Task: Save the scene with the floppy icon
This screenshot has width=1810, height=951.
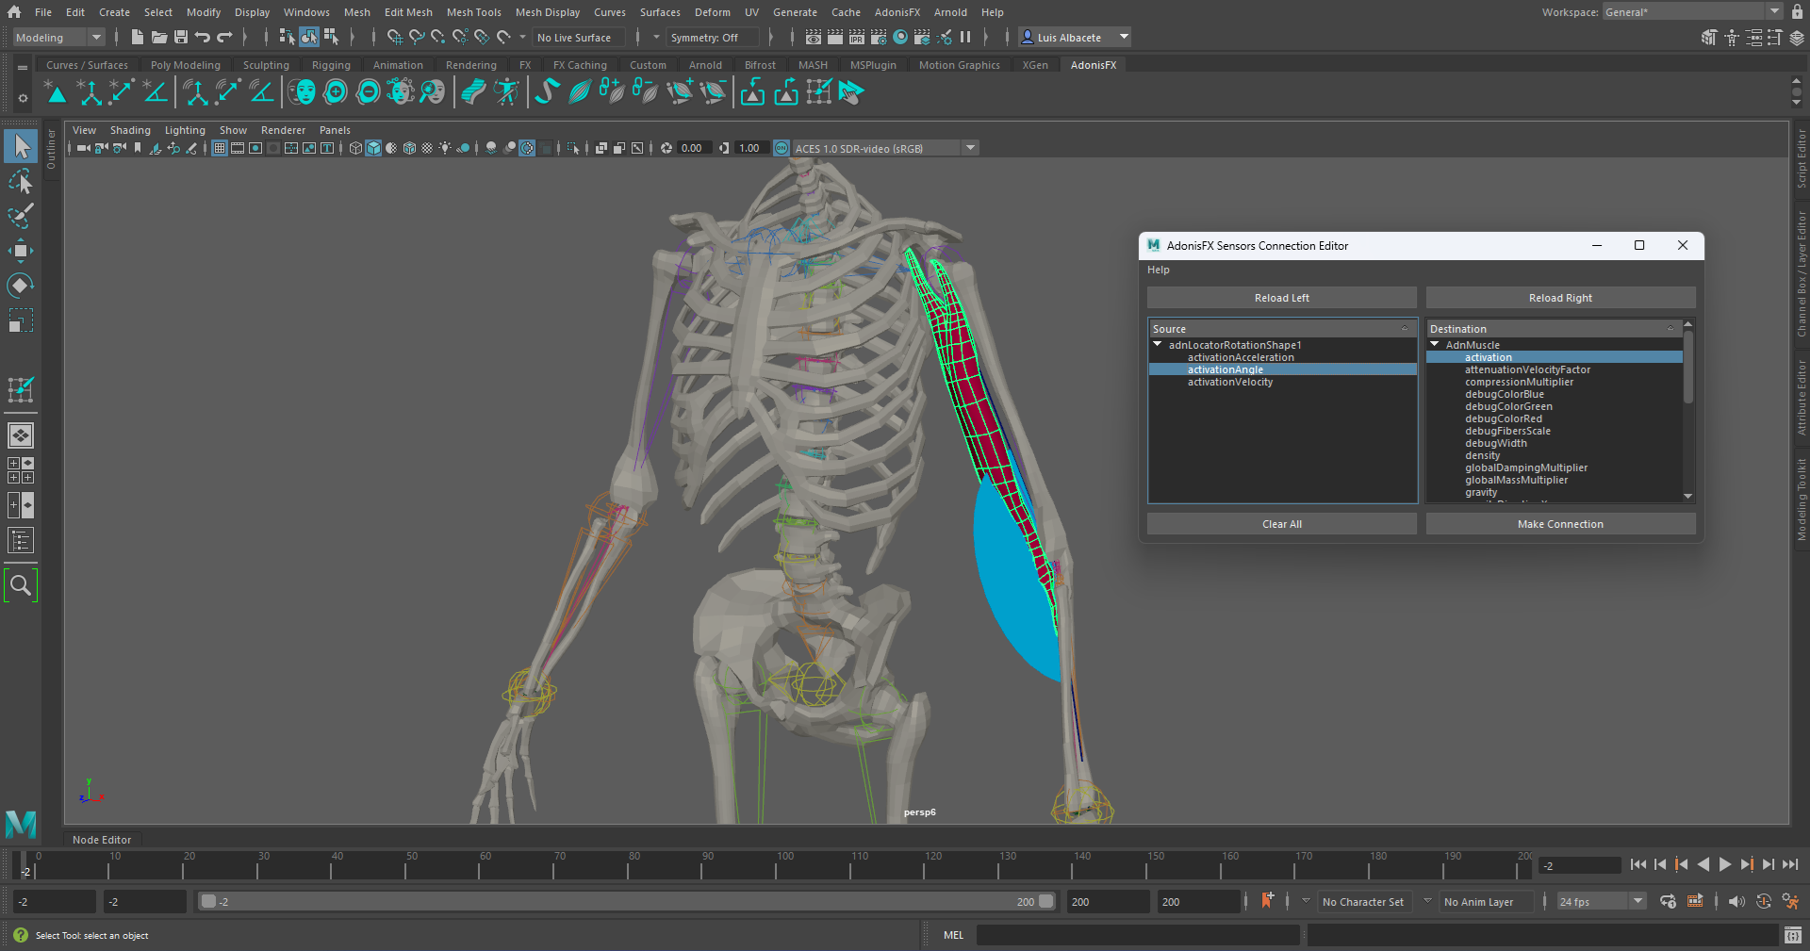Action: pos(181,37)
